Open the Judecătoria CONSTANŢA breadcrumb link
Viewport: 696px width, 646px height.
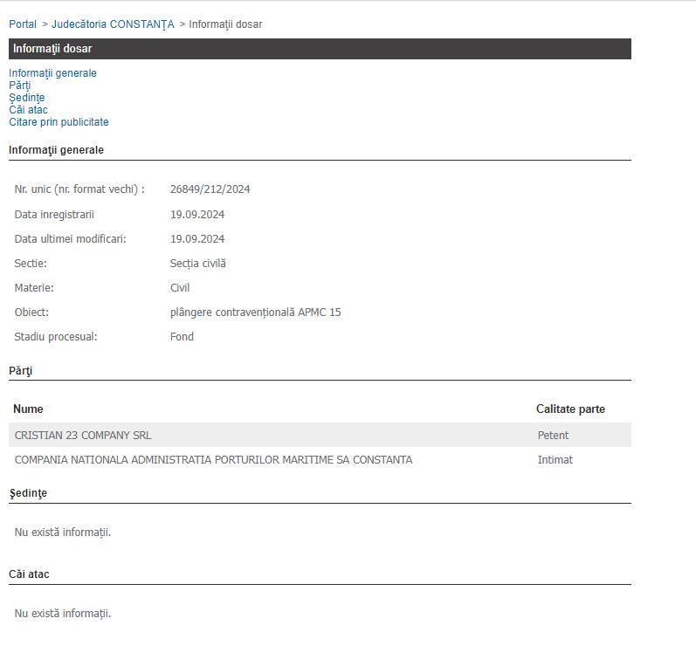coord(113,24)
